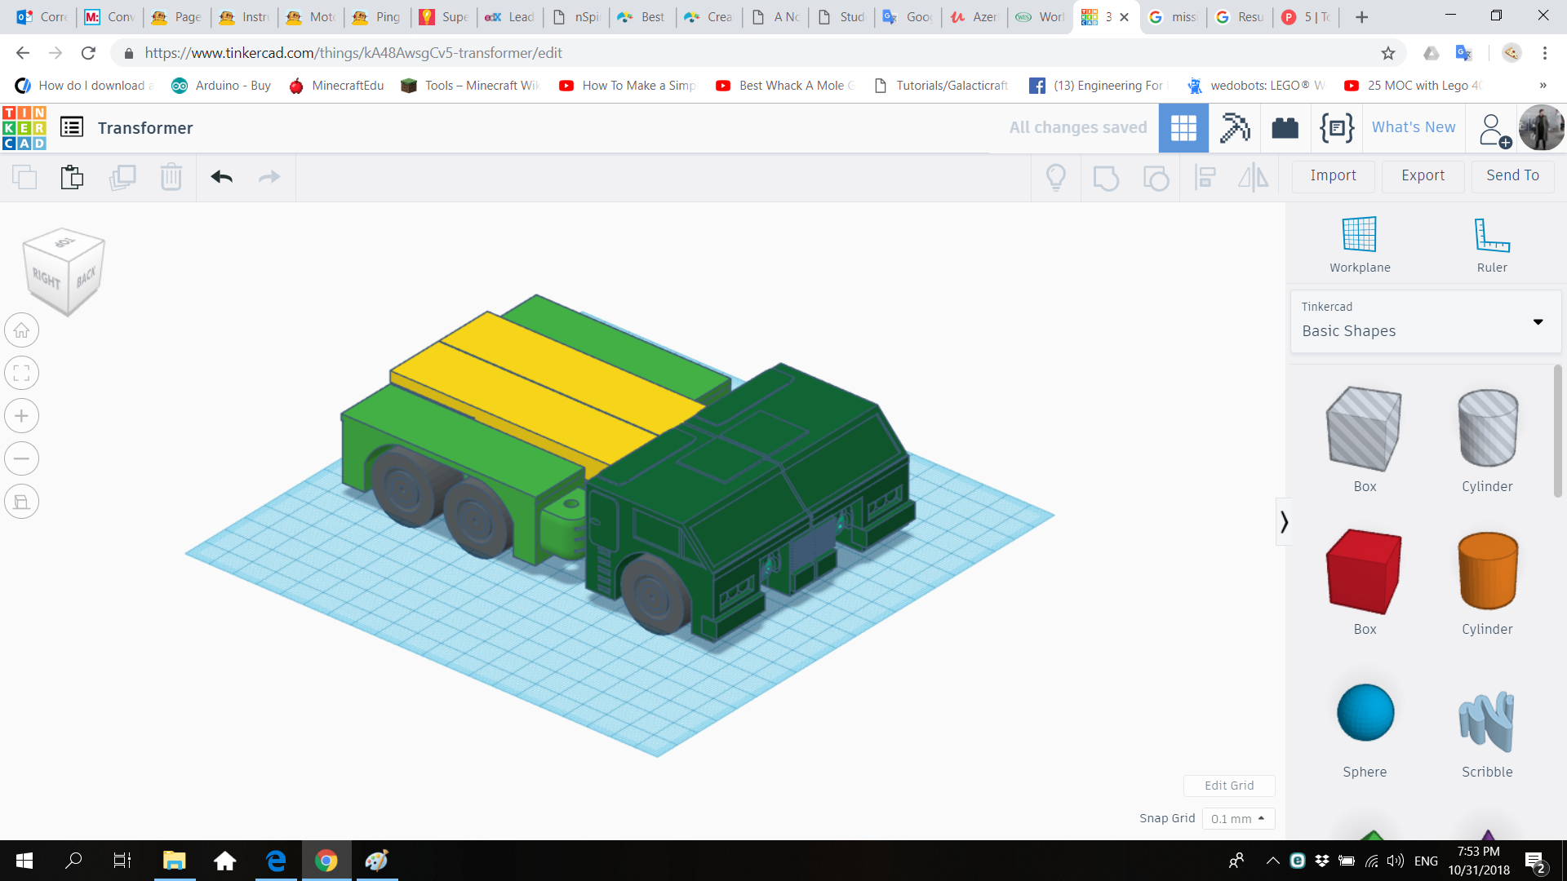Toggle show hidden objects with the lightbulb
The height and width of the screenshot is (881, 1567).
coord(1056,177)
